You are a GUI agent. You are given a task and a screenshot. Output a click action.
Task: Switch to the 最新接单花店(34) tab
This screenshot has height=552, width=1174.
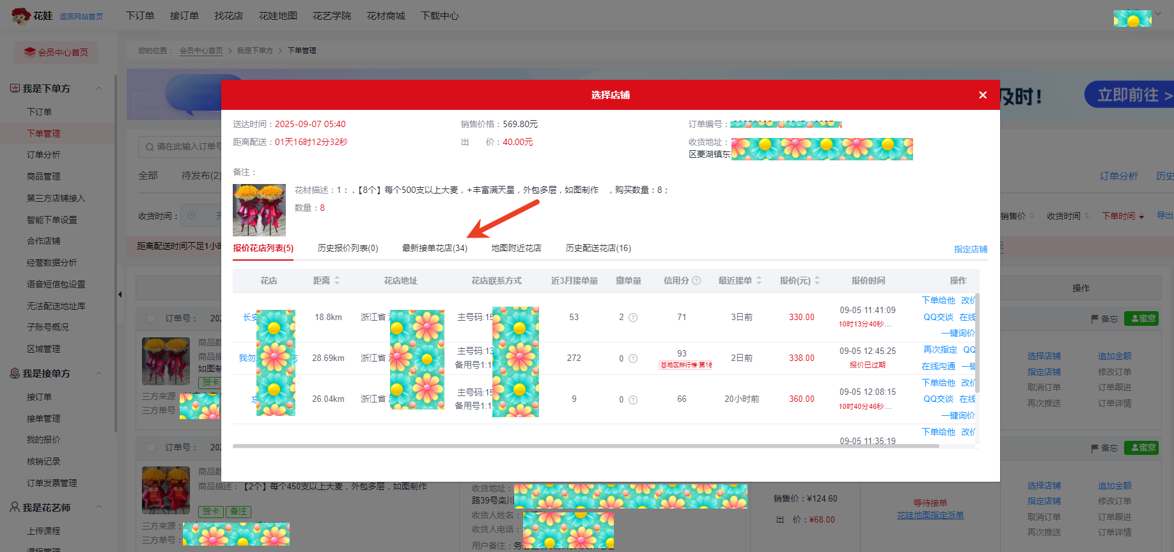[x=434, y=248]
